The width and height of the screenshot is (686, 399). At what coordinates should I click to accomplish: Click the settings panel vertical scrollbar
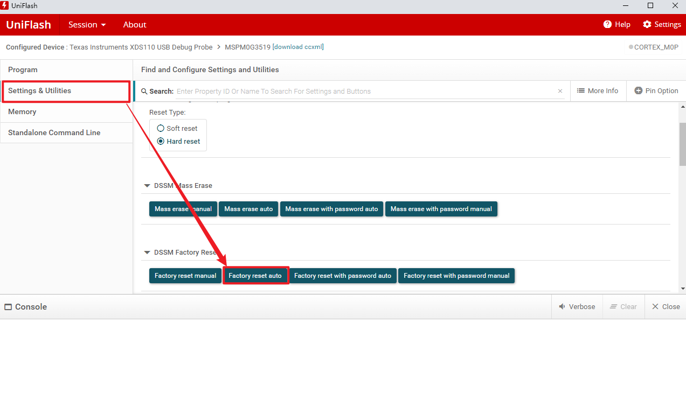(682, 145)
